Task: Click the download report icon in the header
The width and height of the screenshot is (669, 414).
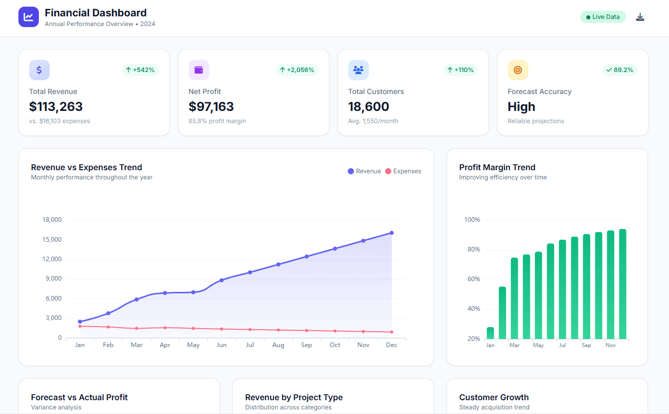Action: 640,16
